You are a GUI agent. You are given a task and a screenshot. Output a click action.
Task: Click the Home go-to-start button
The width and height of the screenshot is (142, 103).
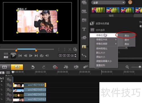[20, 56]
